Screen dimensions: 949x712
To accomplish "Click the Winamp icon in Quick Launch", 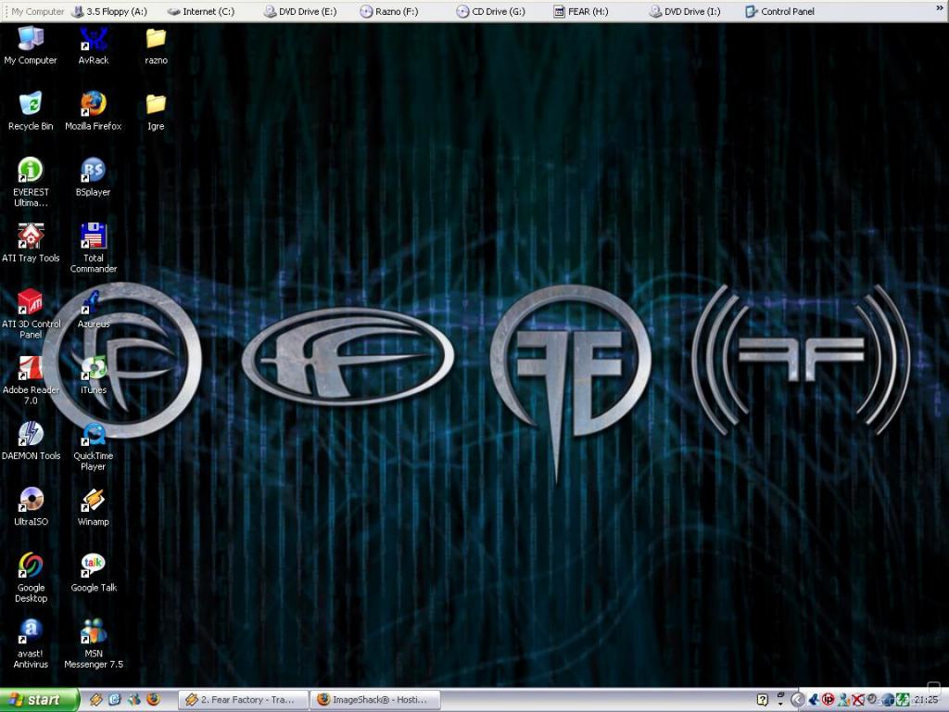I will (x=95, y=700).
